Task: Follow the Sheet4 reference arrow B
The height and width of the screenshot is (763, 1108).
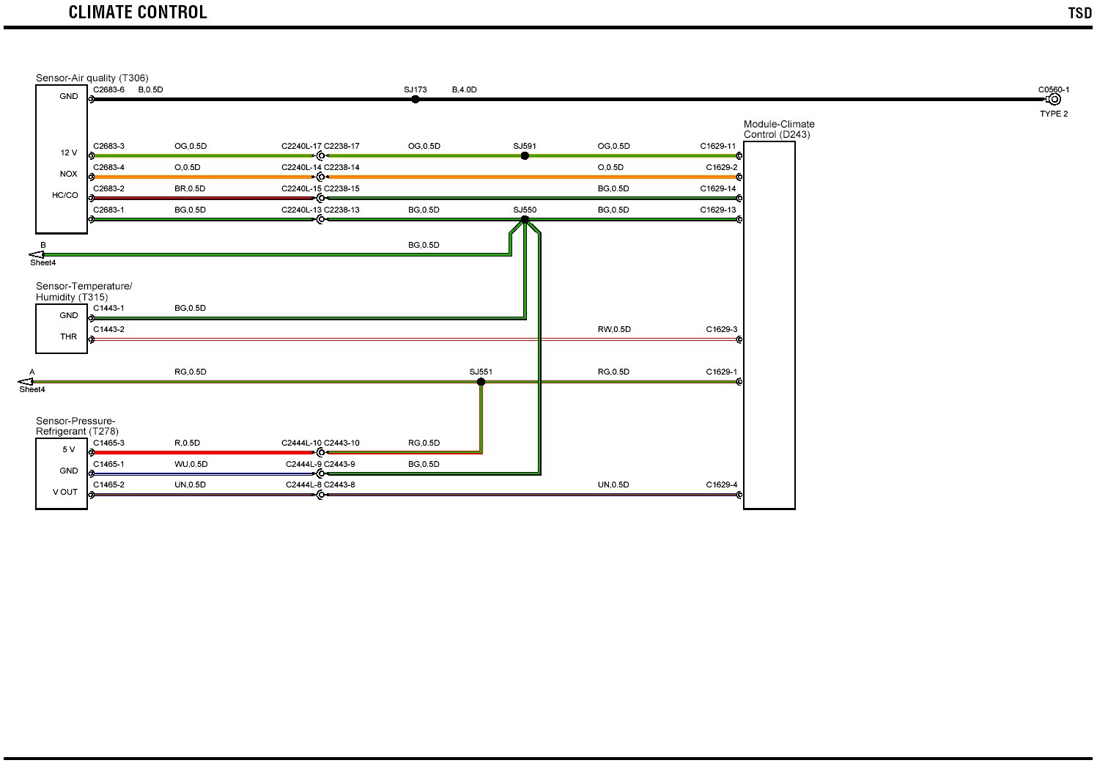Action: point(37,255)
